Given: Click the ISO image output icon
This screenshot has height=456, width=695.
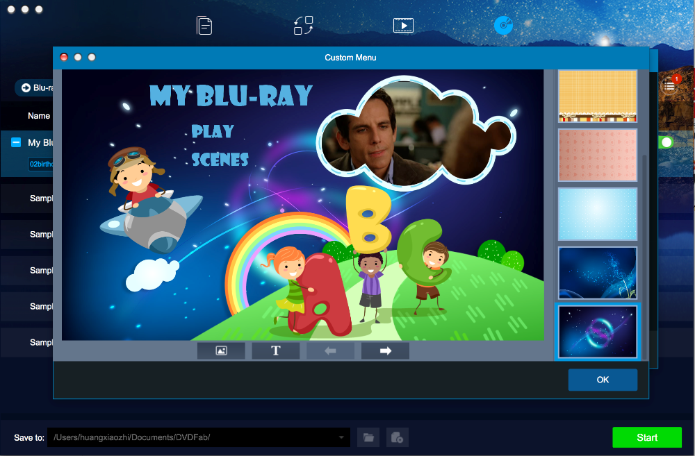Looking at the screenshot, I should click(397, 437).
